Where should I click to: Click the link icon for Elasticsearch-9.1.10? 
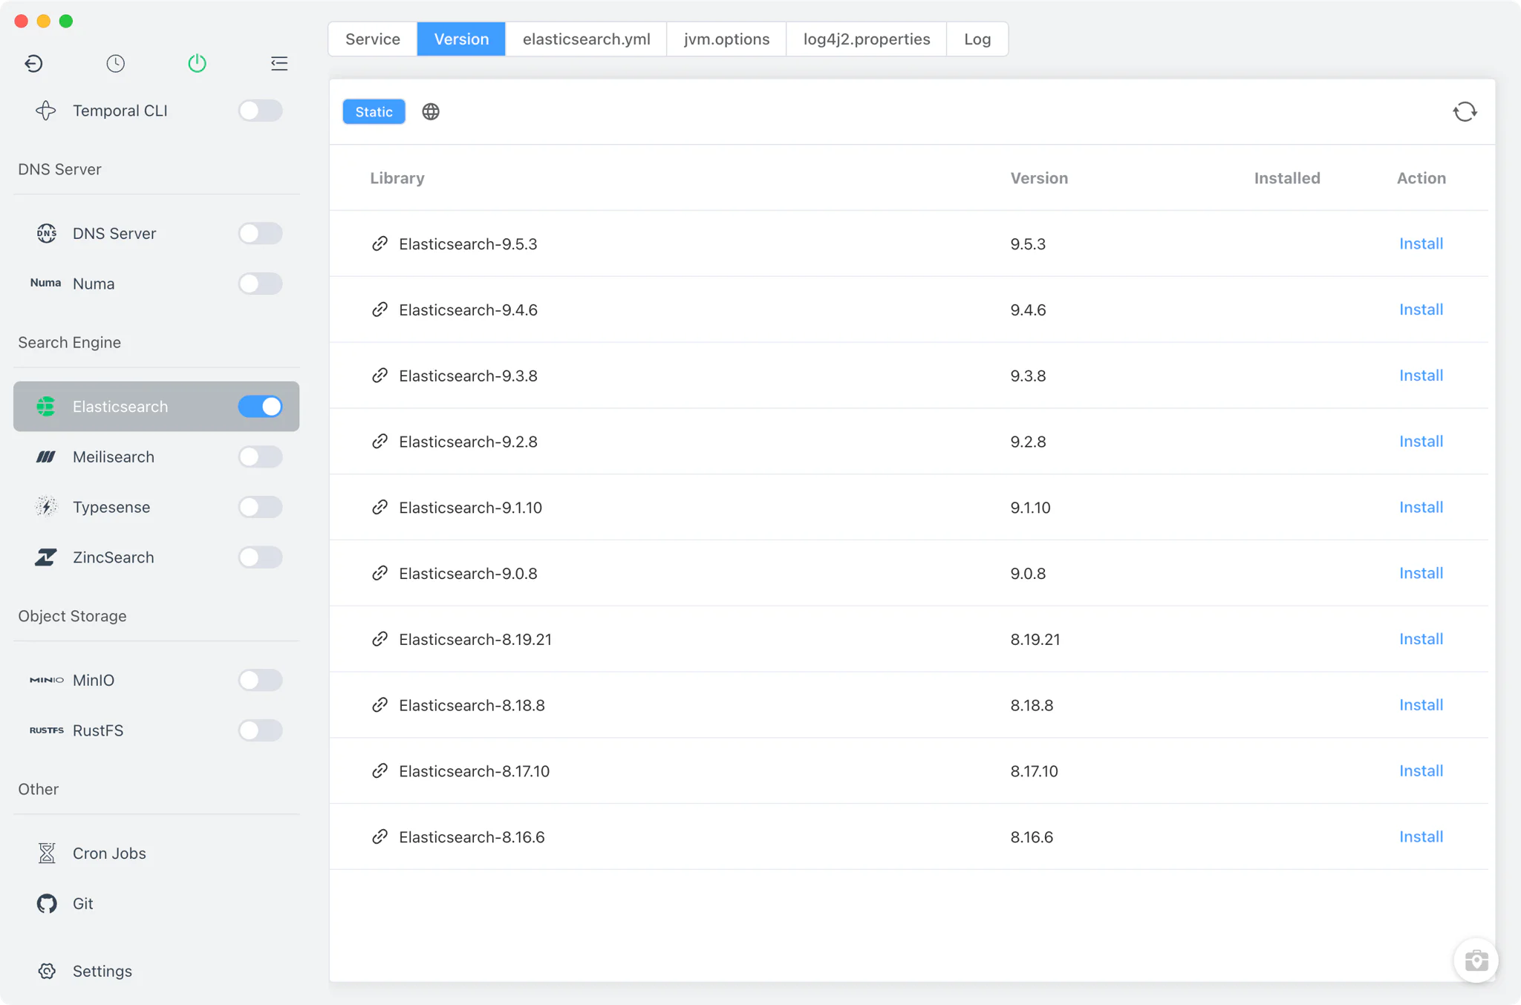click(380, 508)
